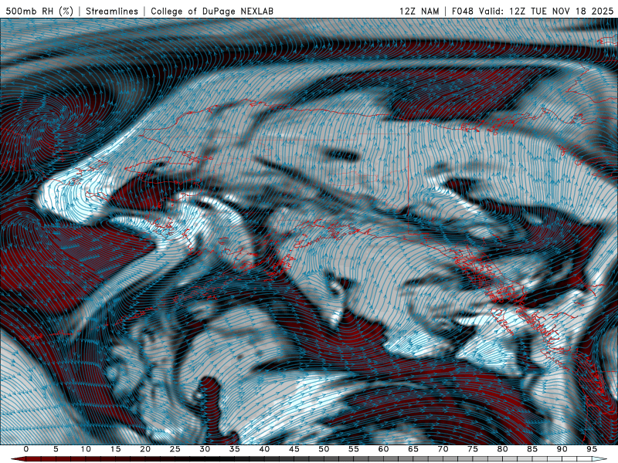
Task: Click the '20' colorbar scale label
Action: pyautogui.click(x=145, y=449)
